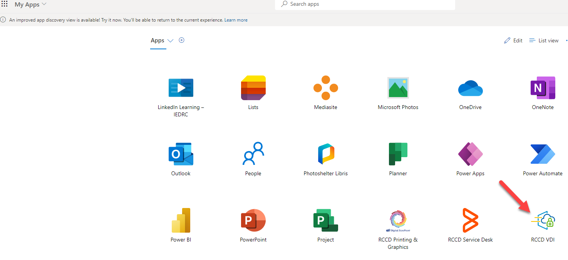Launch the Power Automate icon
Viewport: 568px width, 260px height.
pos(543,154)
